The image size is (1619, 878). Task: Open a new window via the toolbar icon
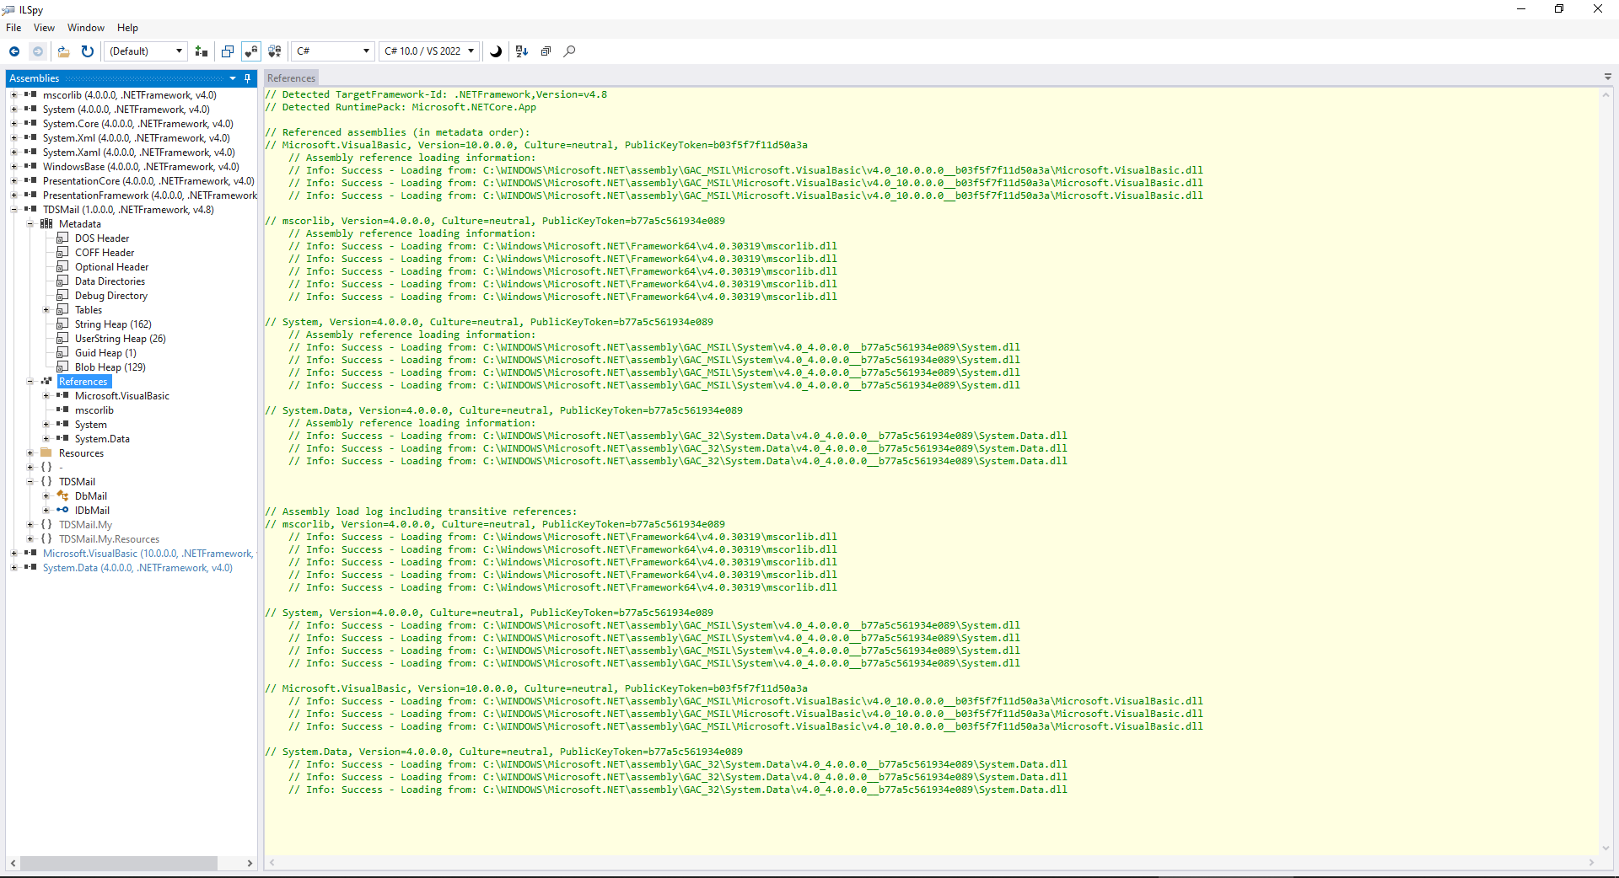pyautogui.click(x=228, y=51)
